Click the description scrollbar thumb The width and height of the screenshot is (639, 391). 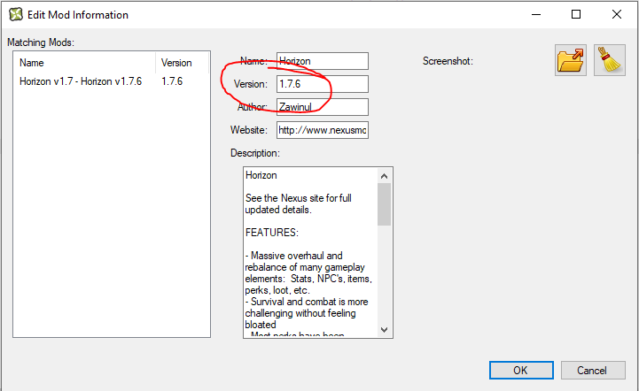click(384, 204)
